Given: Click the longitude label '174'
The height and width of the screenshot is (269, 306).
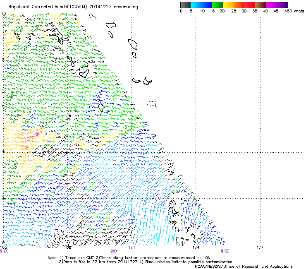Looking at the screenshot, I should tap(196, 247).
